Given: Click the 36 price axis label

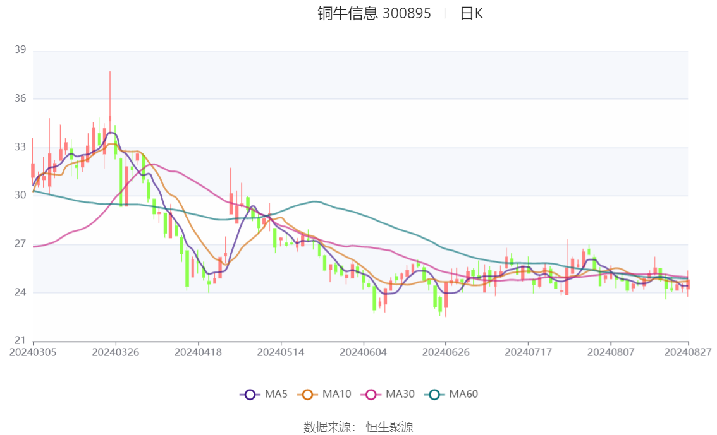Looking at the screenshot, I should [x=20, y=98].
